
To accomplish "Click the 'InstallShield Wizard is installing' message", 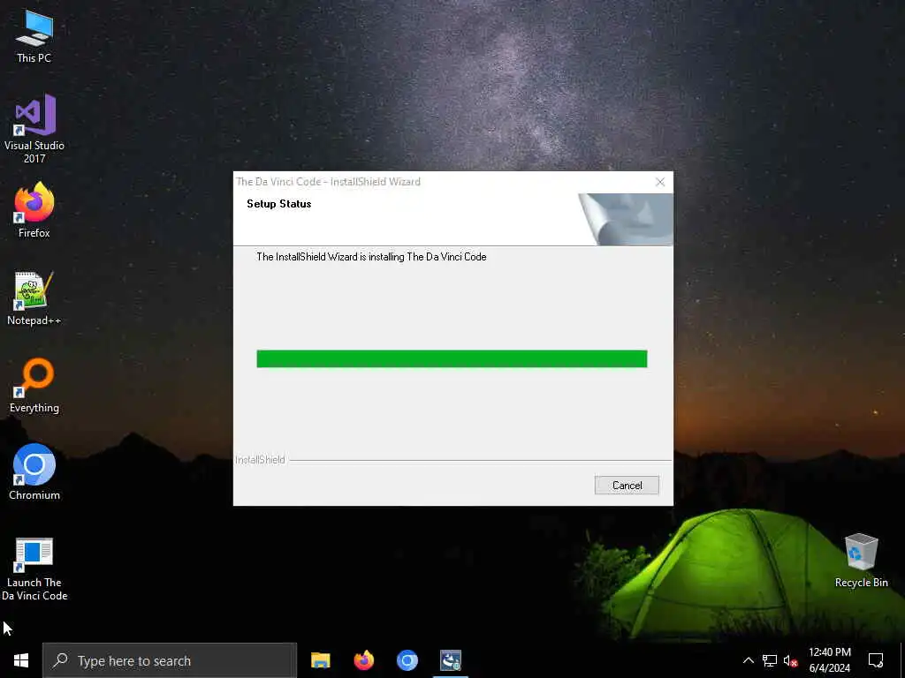I will click(x=372, y=257).
